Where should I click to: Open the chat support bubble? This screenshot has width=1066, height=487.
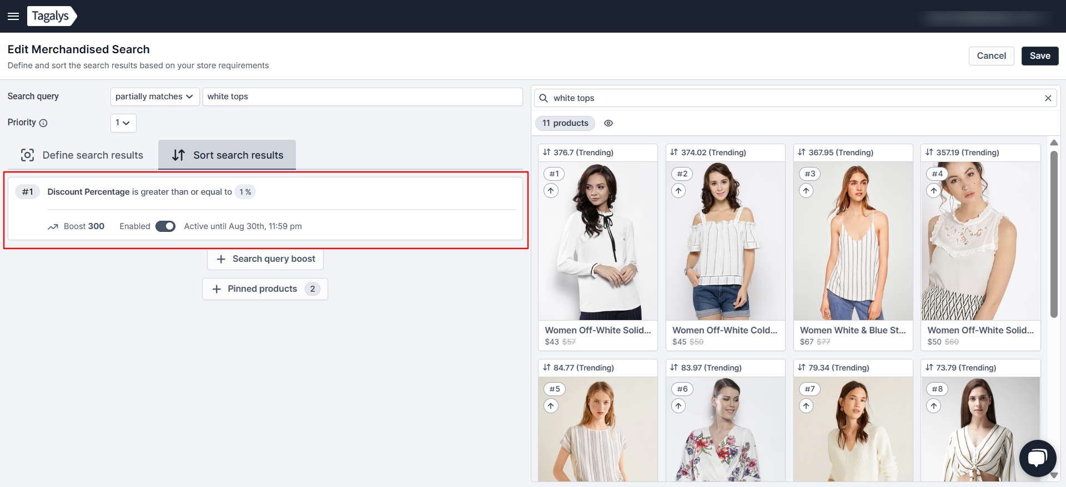click(x=1037, y=458)
